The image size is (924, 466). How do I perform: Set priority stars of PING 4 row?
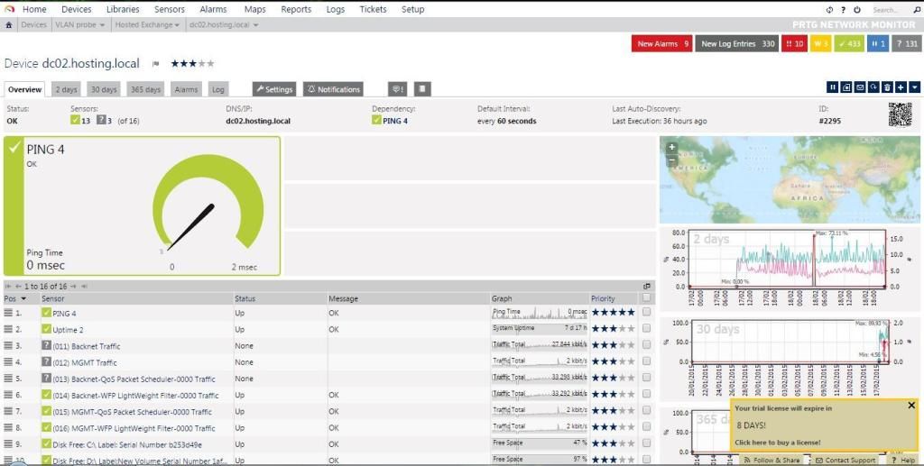(613, 313)
